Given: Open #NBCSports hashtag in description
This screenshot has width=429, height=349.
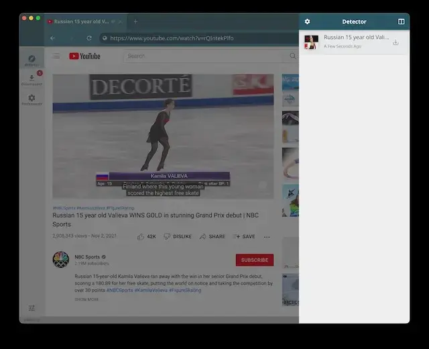Looking at the screenshot, I should pos(119,290).
